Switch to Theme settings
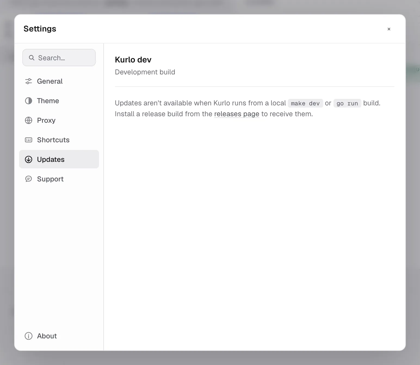Viewport: 420px width, 365px height. click(x=59, y=101)
